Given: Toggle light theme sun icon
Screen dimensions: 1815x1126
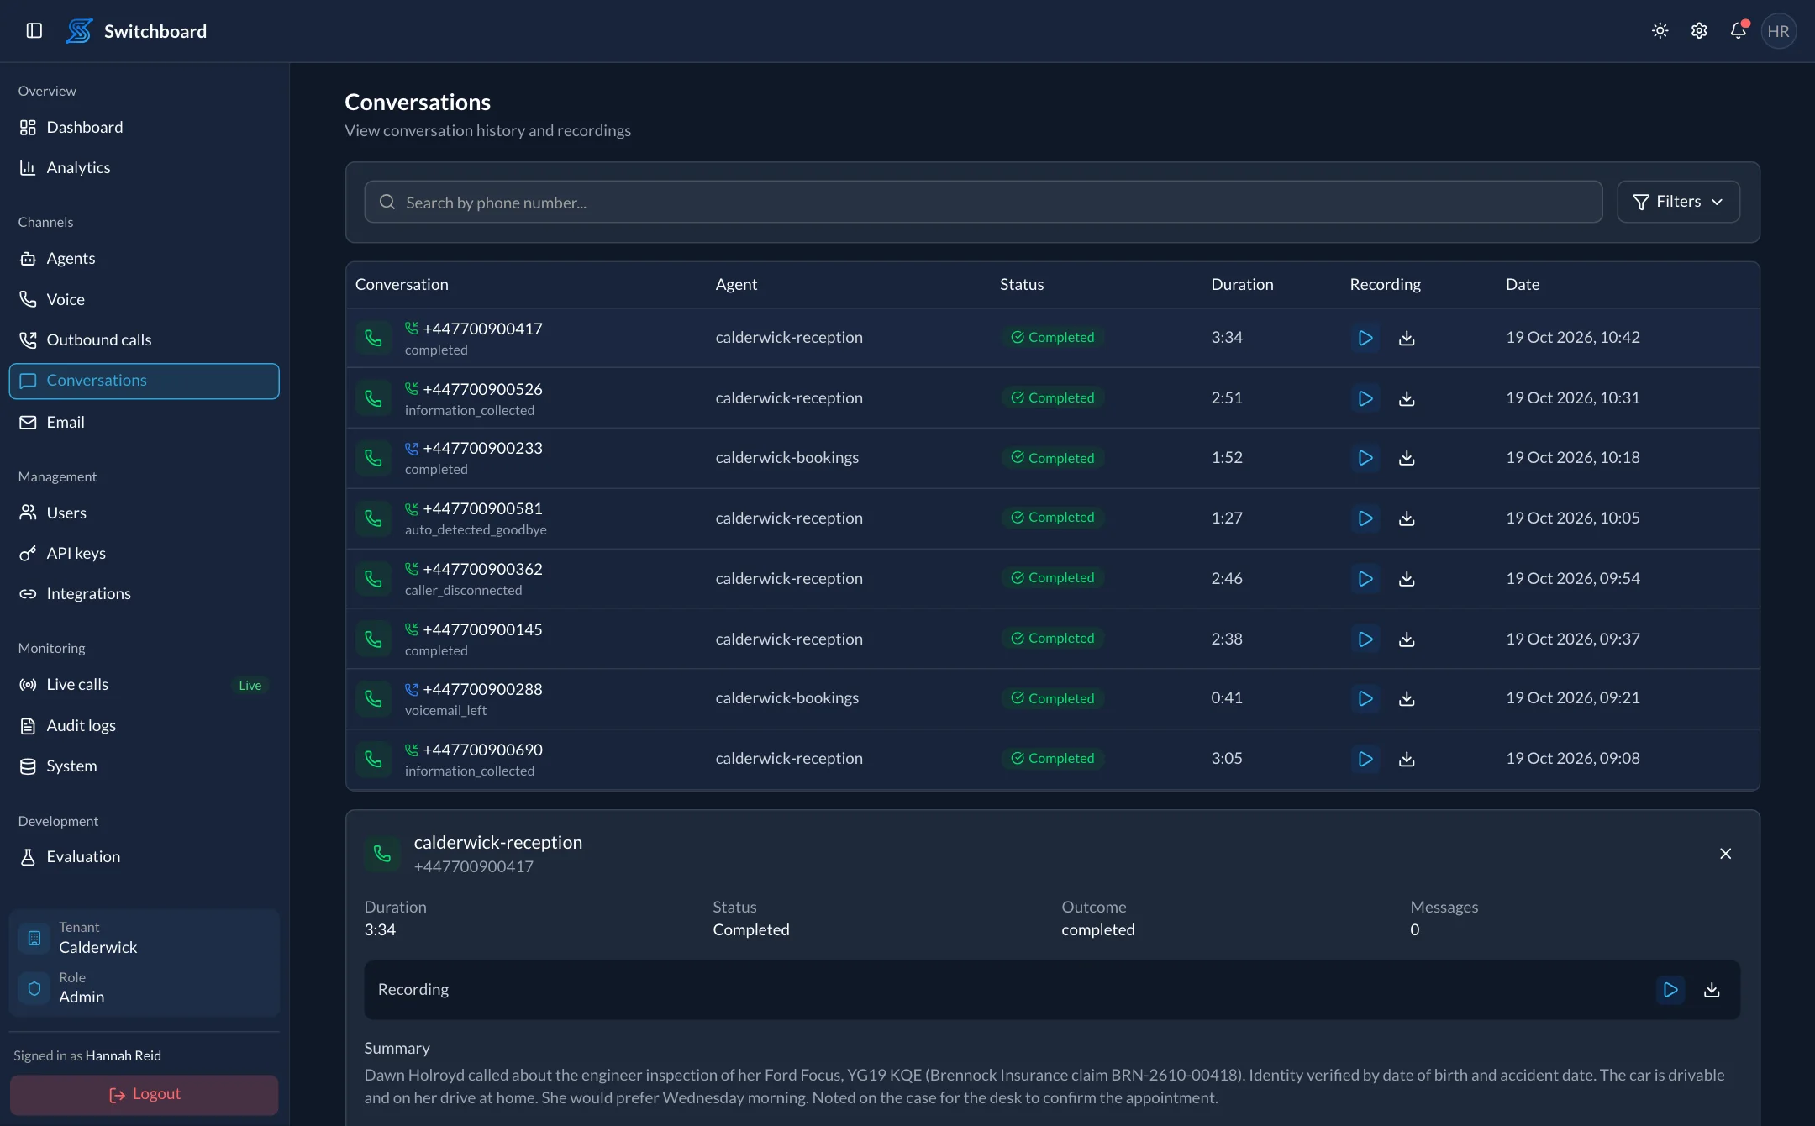Looking at the screenshot, I should [1660, 31].
